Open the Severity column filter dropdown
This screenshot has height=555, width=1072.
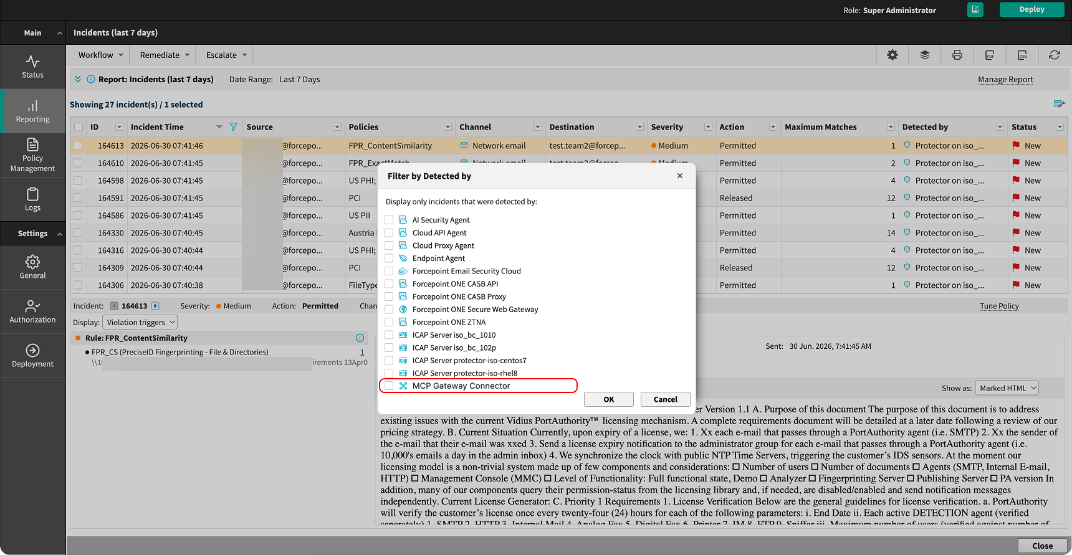(708, 127)
